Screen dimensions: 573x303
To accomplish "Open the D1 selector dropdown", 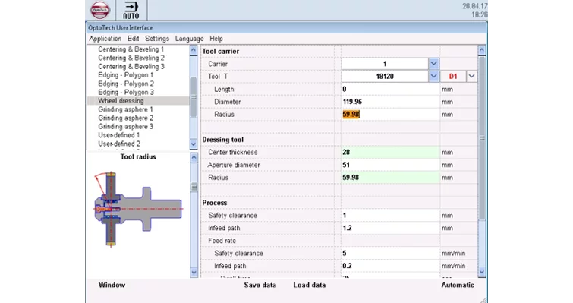I will click(471, 76).
